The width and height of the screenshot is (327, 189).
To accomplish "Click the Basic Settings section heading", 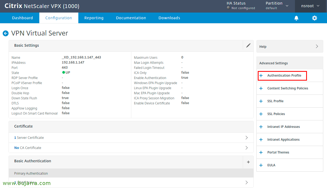I will click(x=26, y=45).
